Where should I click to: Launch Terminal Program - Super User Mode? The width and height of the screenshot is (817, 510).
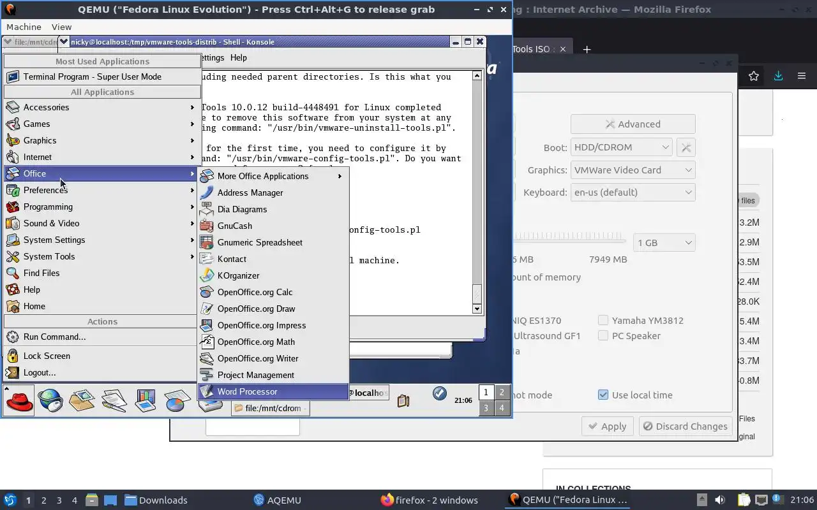(102, 76)
